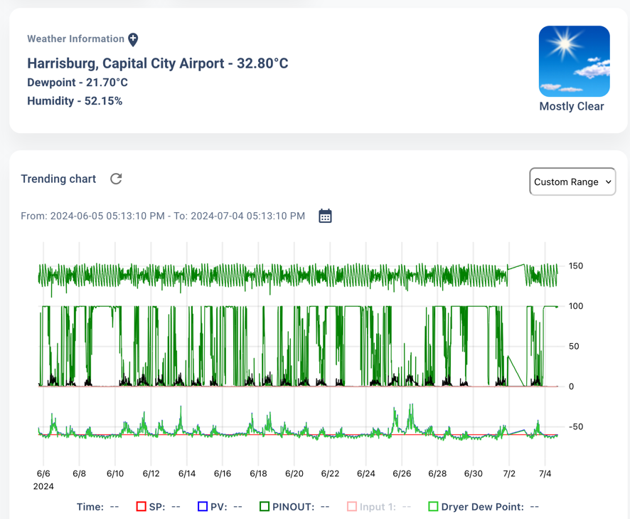Open the calendar date picker

click(325, 215)
